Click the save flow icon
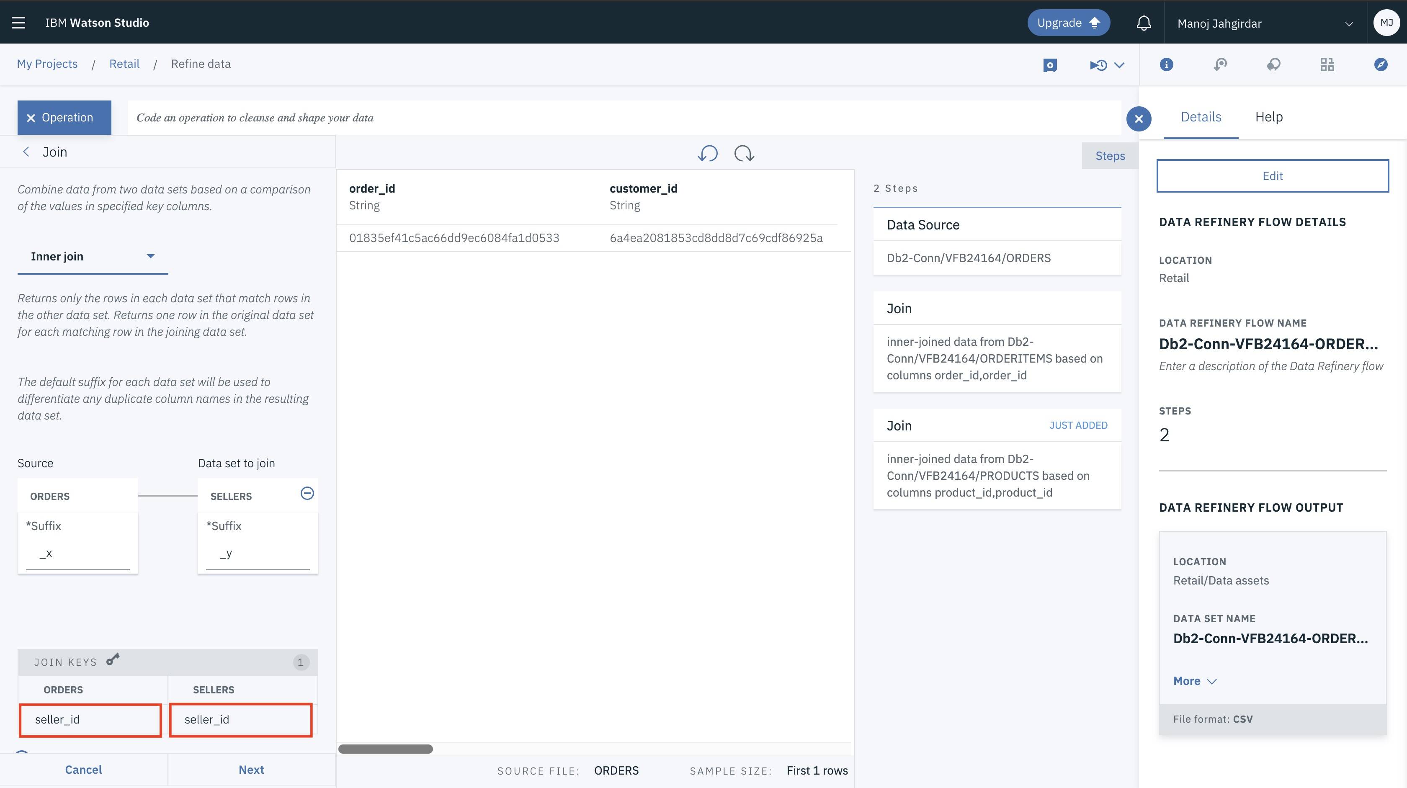Image resolution: width=1407 pixels, height=788 pixels. point(1050,65)
